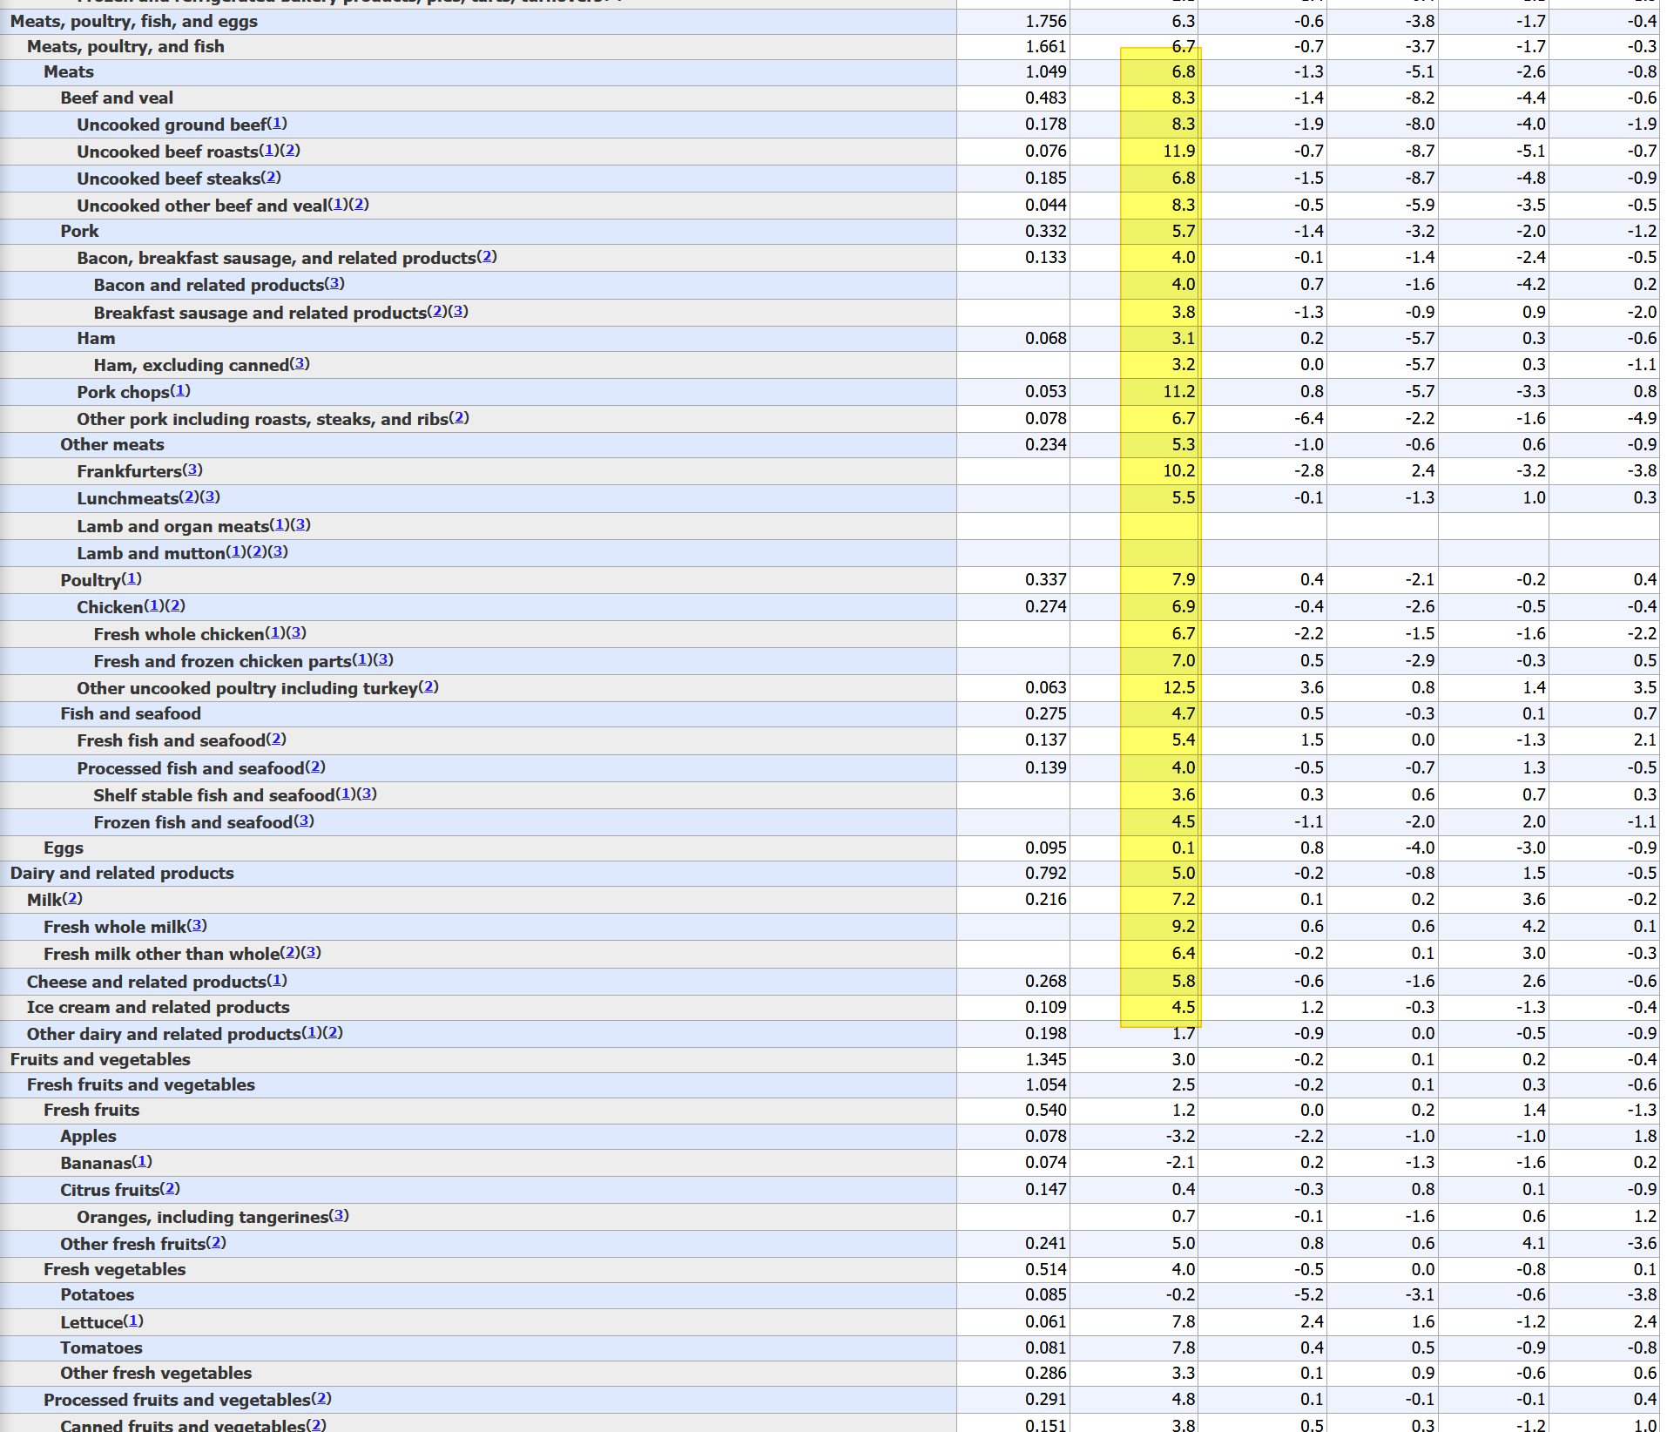Open footnote 1 link beside Pork chops

click(180, 391)
